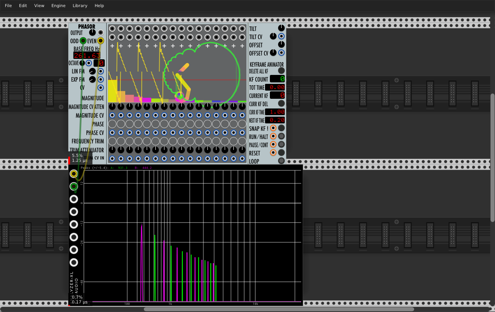The width and height of the screenshot is (495, 312).
Task: Click the BASE FREQ Hz display 261.63
Action: (87, 56)
